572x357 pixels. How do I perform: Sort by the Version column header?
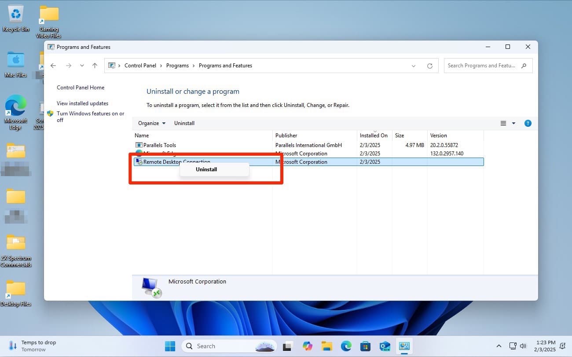tap(455, 136)
